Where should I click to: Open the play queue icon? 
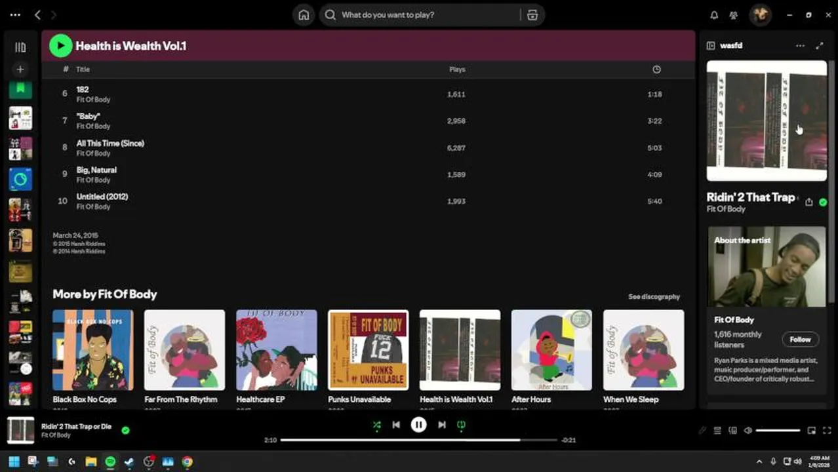pos(717,431)
